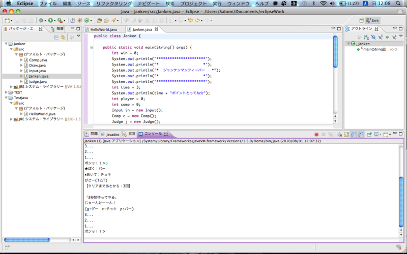The width and height of the screenshot is (407, 254).
Task: Collapse Janken class in Outline
Action: [x=348, y=44]
